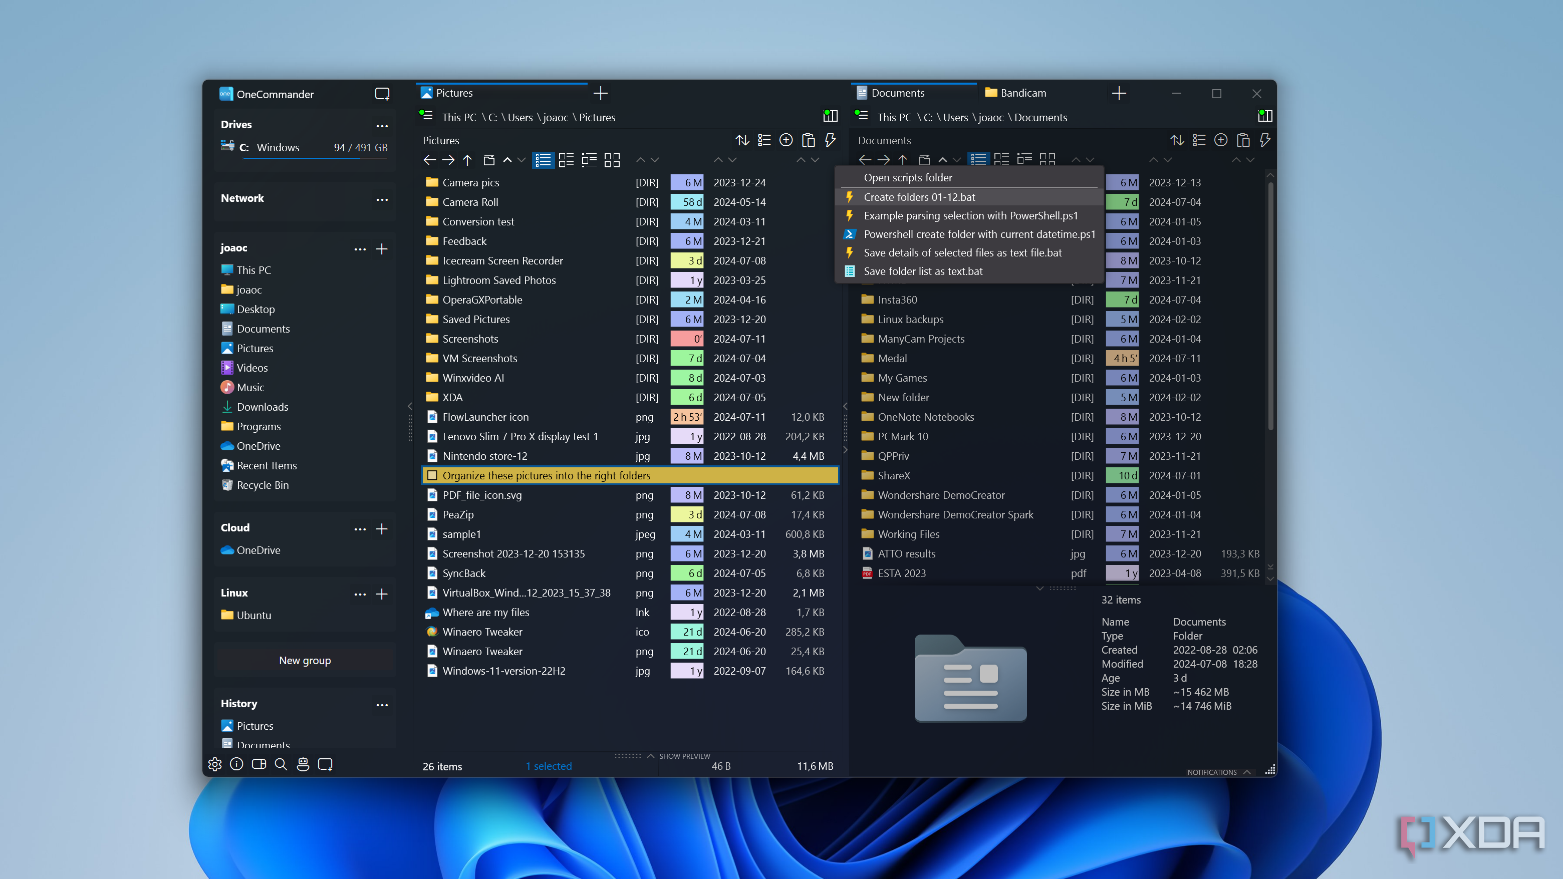
Task: Click the joaoc breadcrumb in Pictures path
Action: (555, 117)
